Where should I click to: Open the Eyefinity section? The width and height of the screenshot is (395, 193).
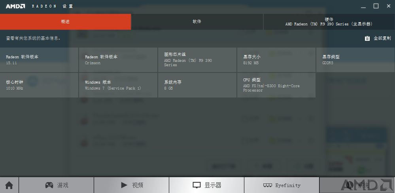point(282,185)
